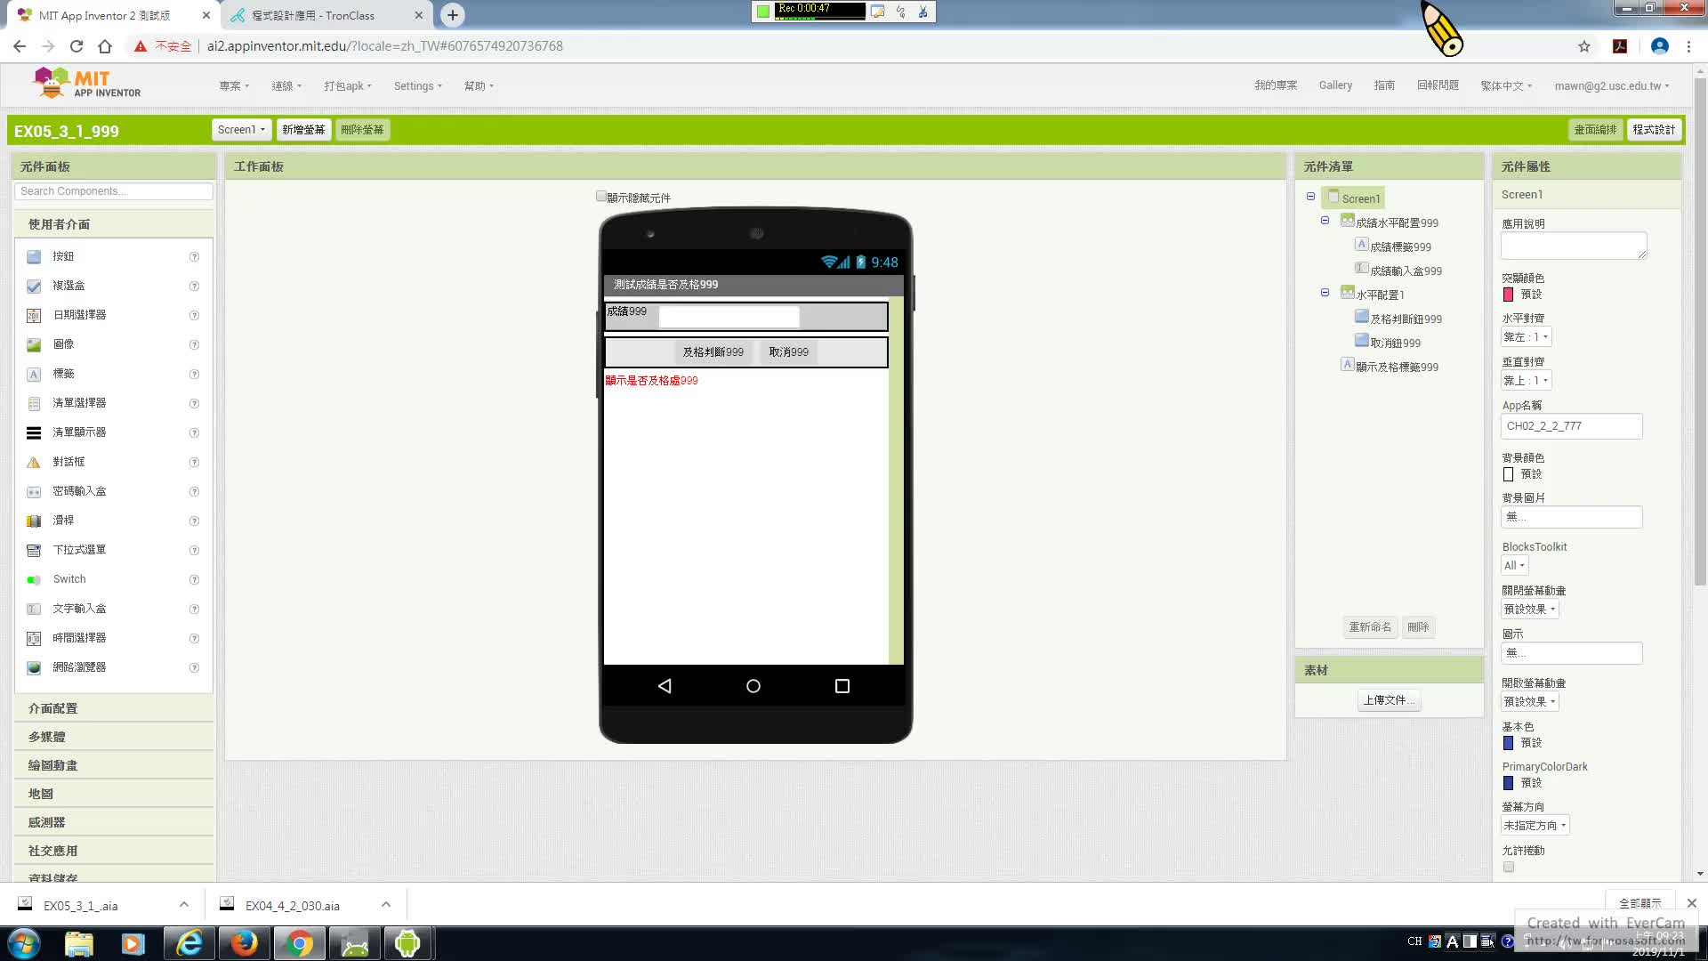1708x961 pixels.
Task: Select the 時間選擇器 component icon
Action: pyautogui.click(x=34, y=639)
